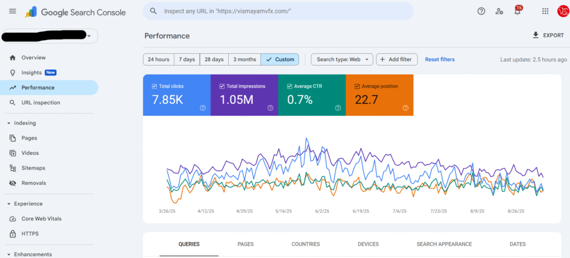Click the Export download icon
570x258 pixels.
[535, 35]
